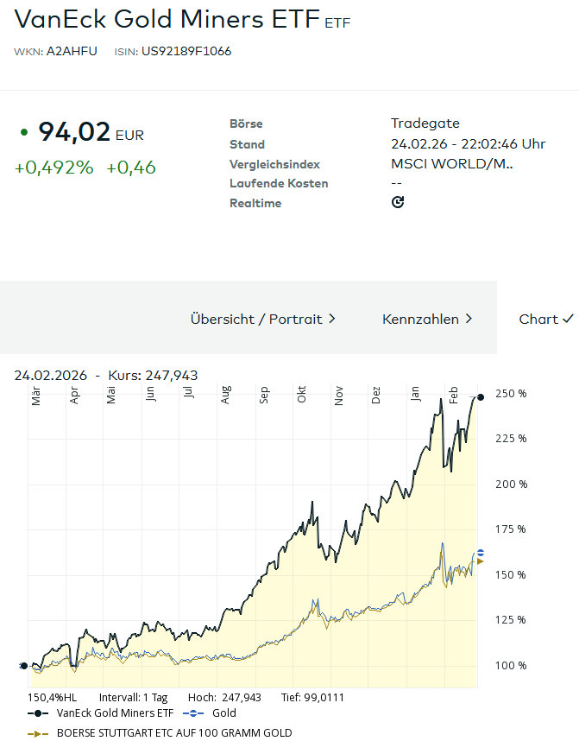Select the Chart tab

point(546,319)
